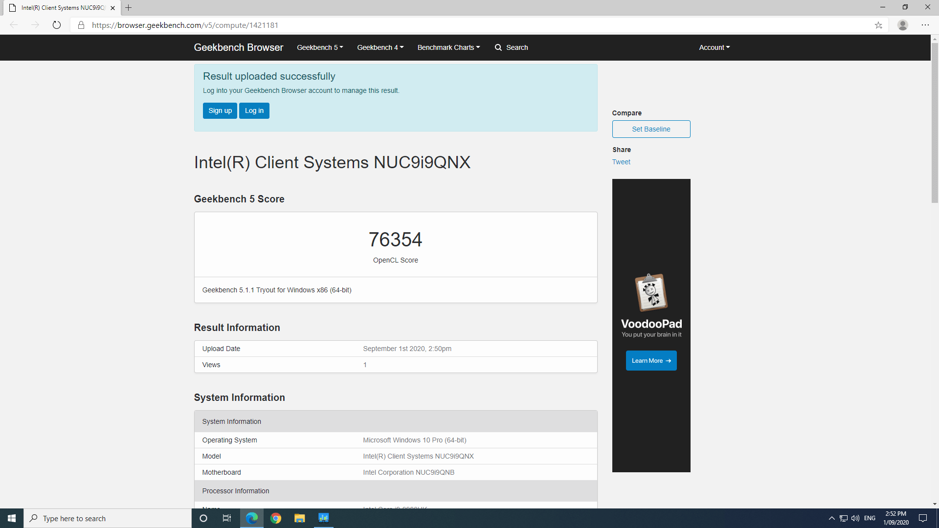Click the 76354 OpenCL score

click(x=395, y=240)
